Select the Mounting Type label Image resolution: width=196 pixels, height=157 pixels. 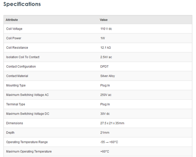tap(16, 86)
